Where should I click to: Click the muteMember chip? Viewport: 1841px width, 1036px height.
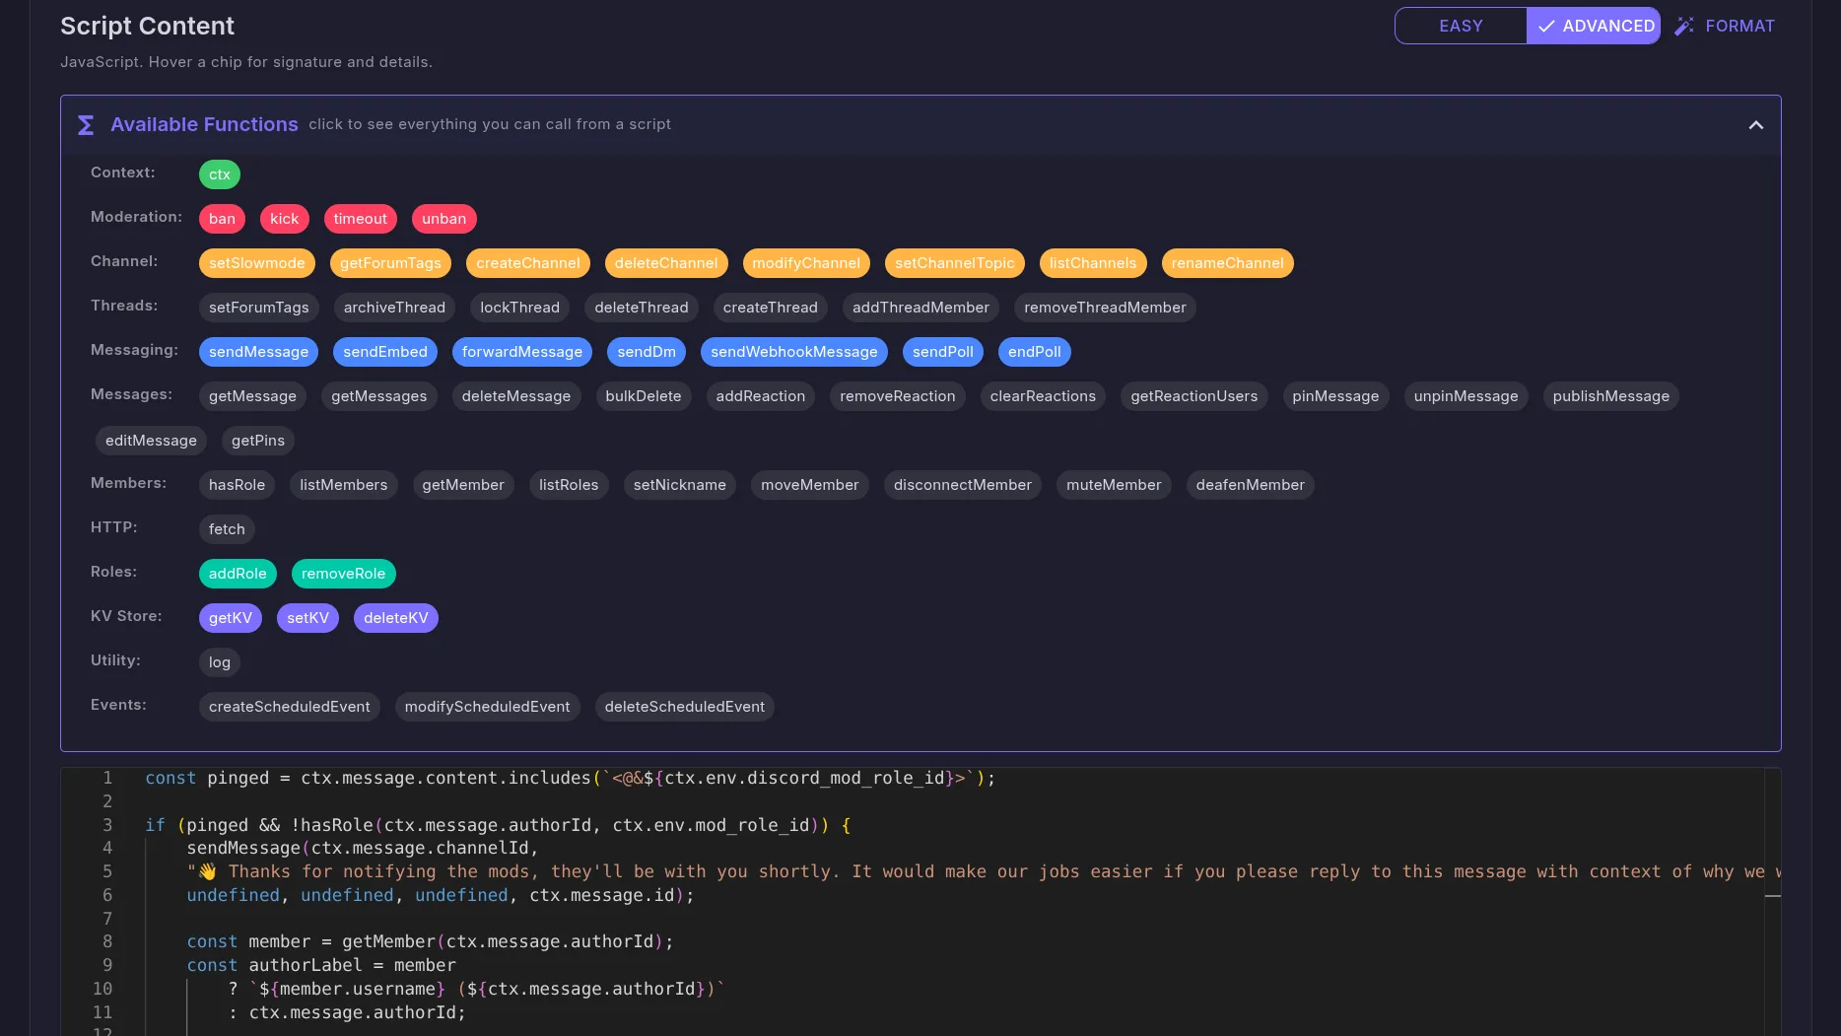[x=1114, y=485]
